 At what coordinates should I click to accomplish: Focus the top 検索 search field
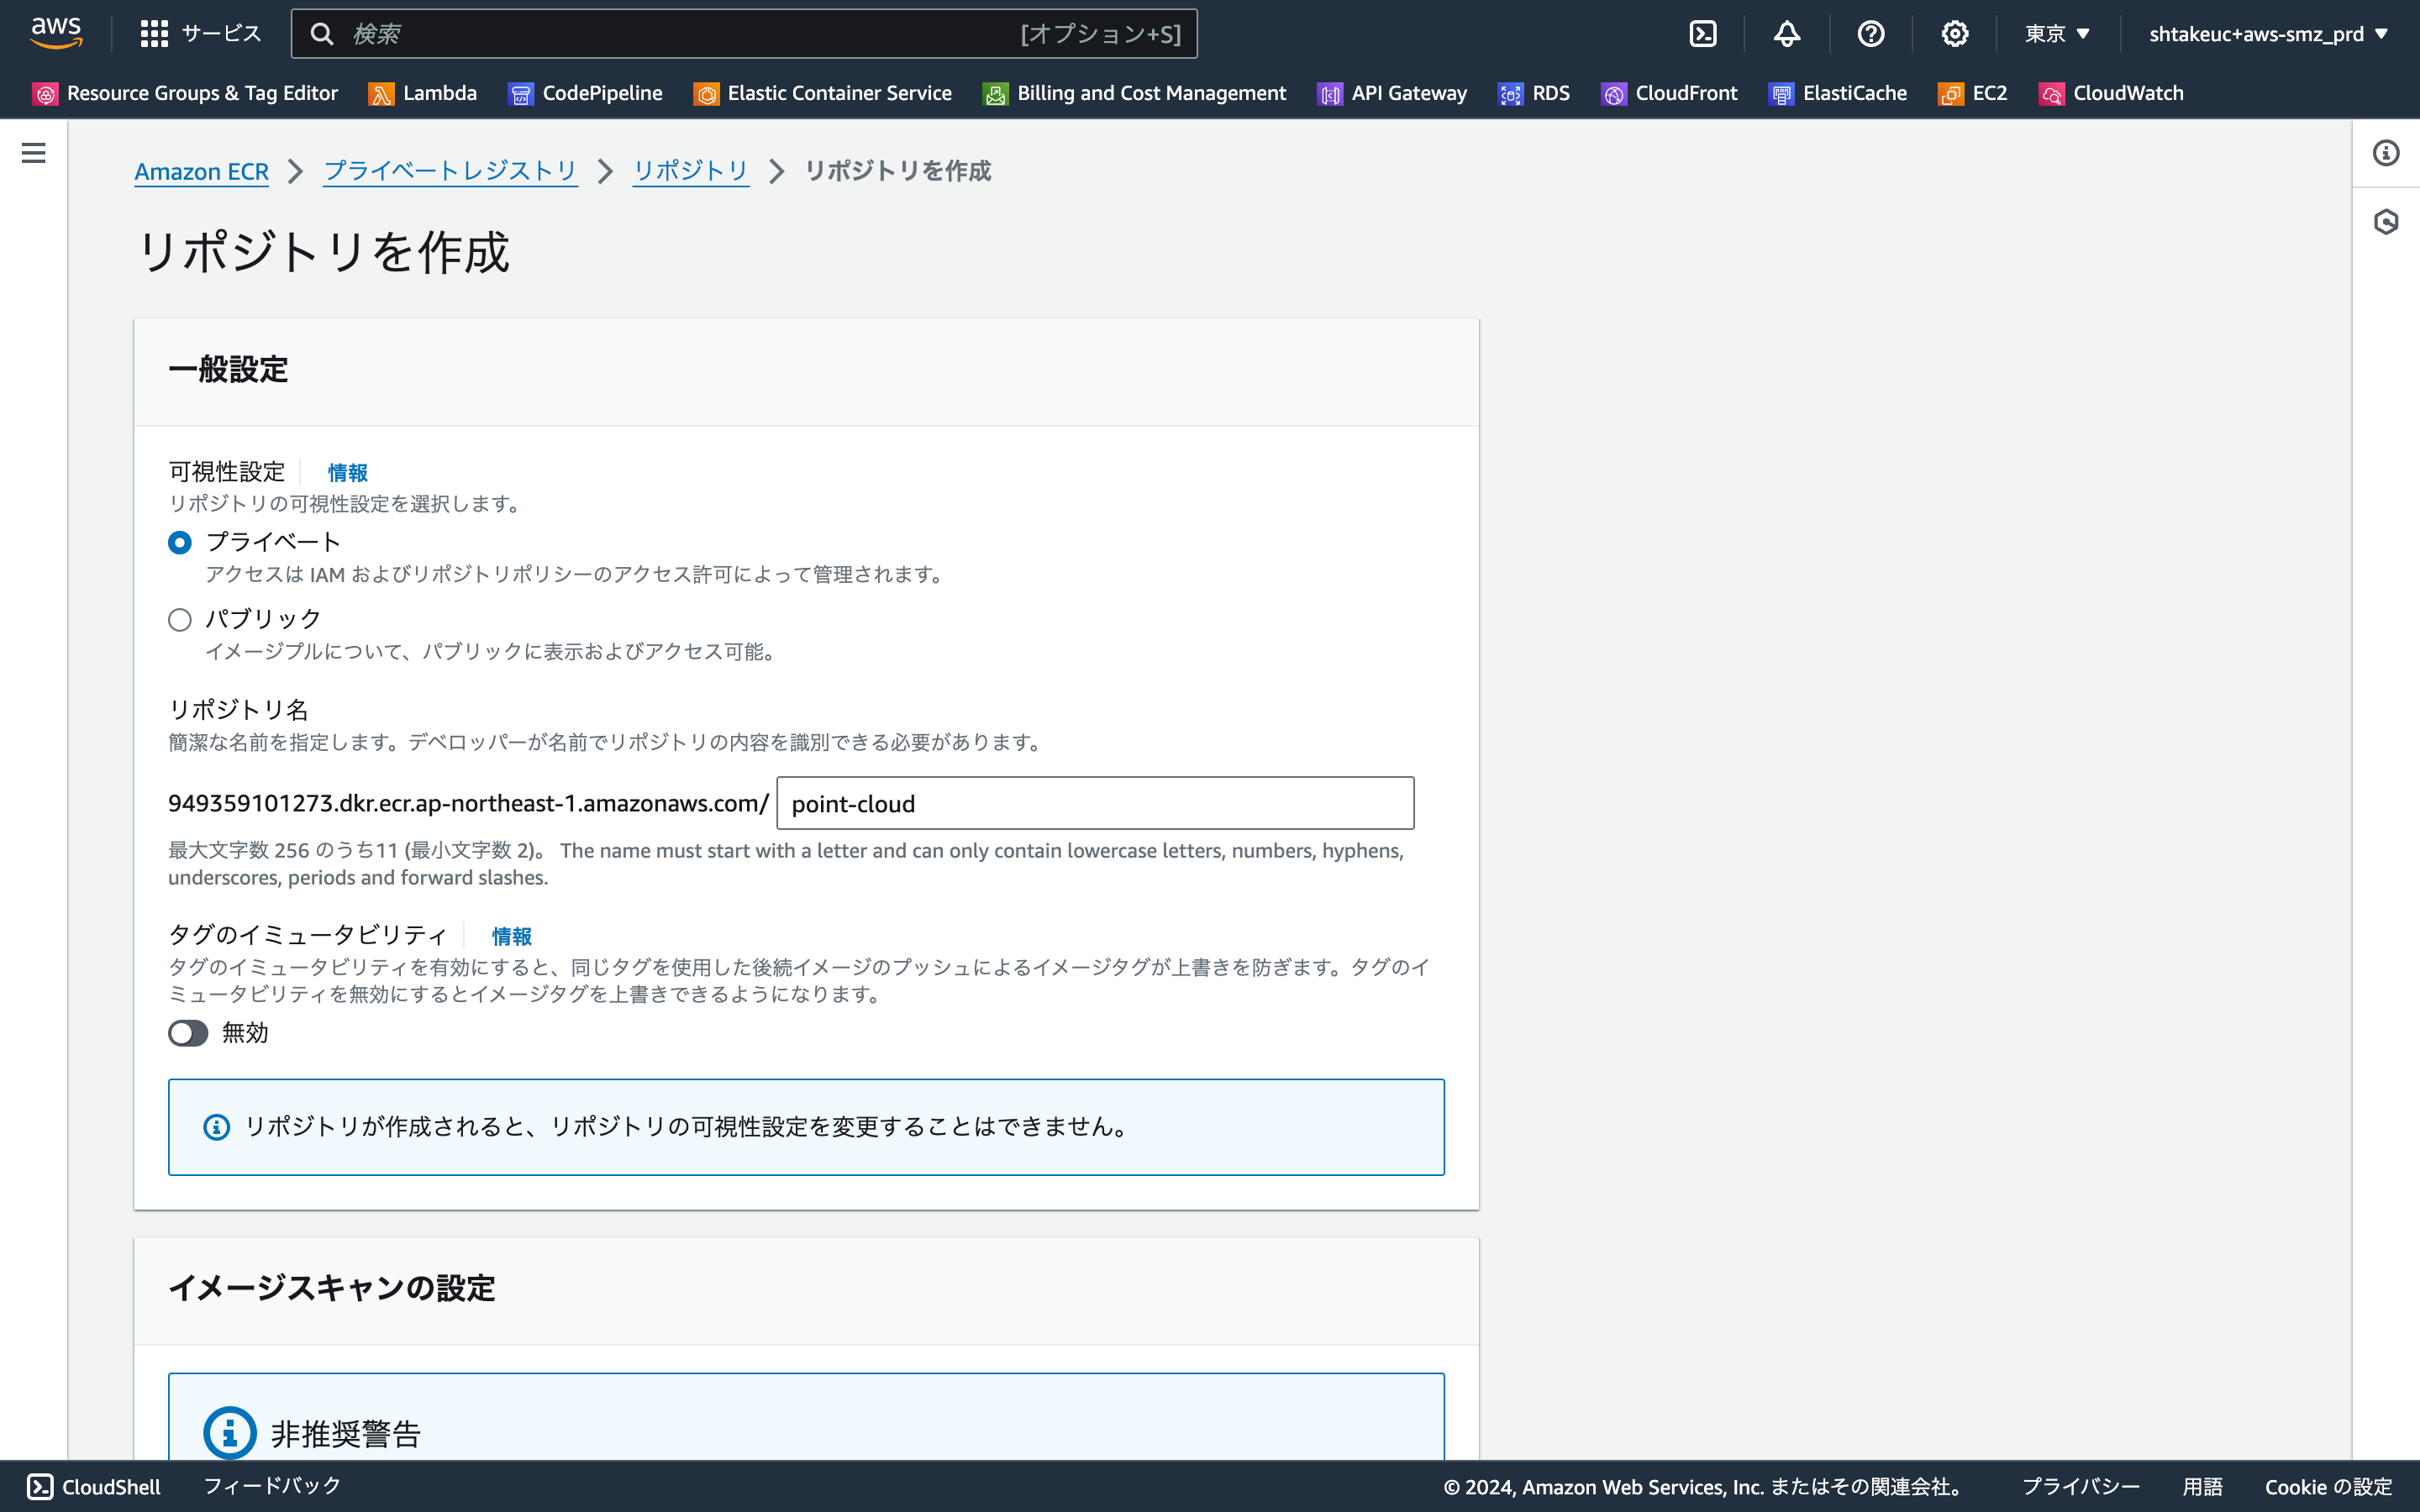pyautogui.click(x=744, y=34)
